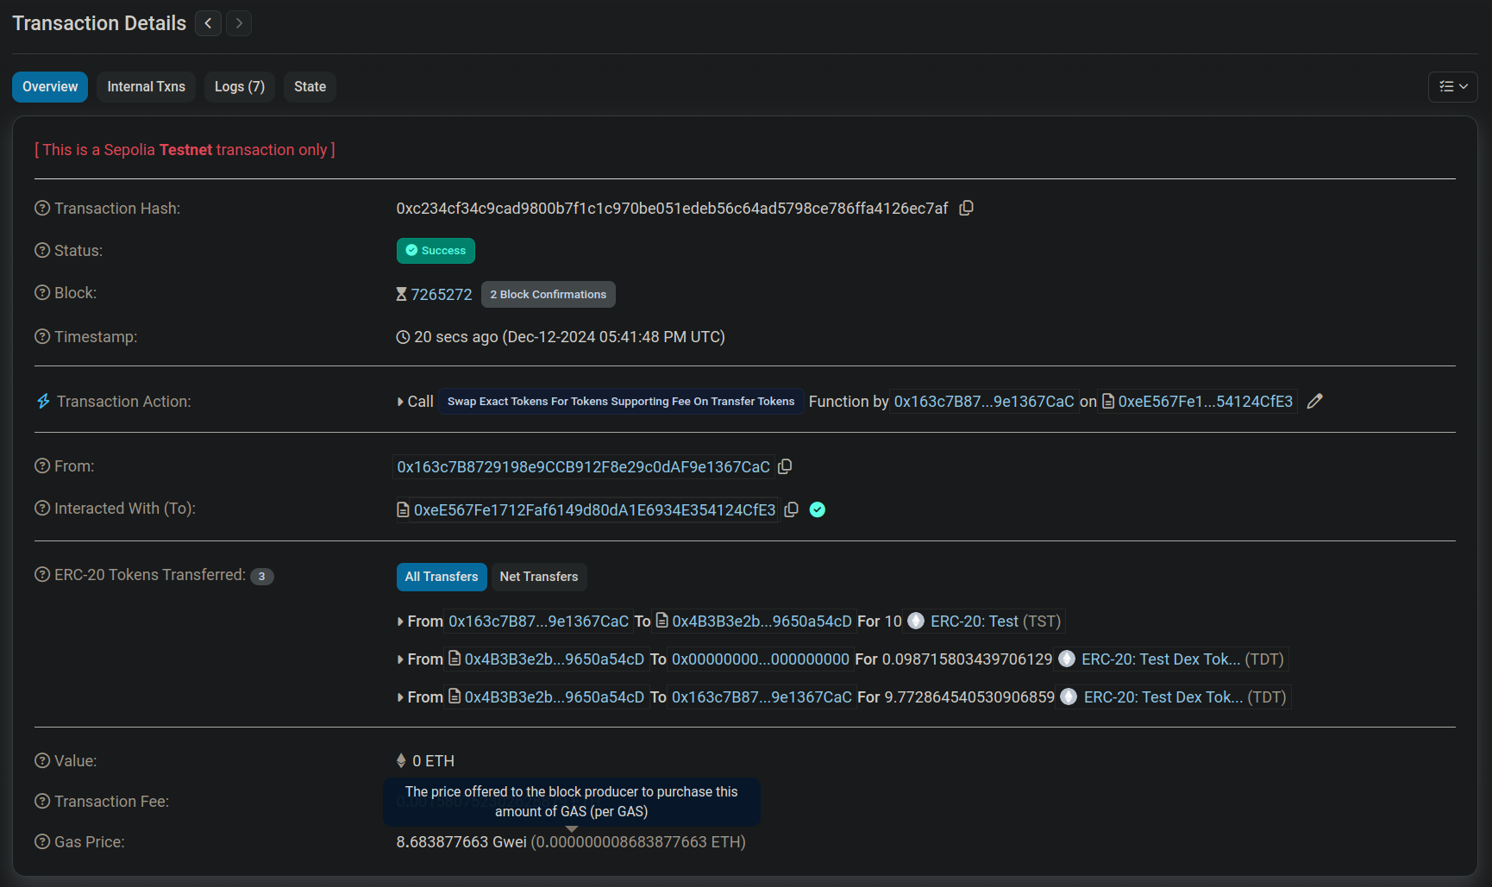The image size is (1492, 887).
Task: Click the Interacted With help icon
Action: (x=42, y=508)
